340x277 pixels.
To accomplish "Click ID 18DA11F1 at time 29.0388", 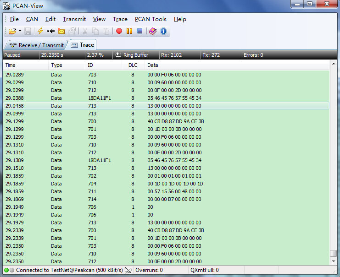I will click(x=100, y=98).
